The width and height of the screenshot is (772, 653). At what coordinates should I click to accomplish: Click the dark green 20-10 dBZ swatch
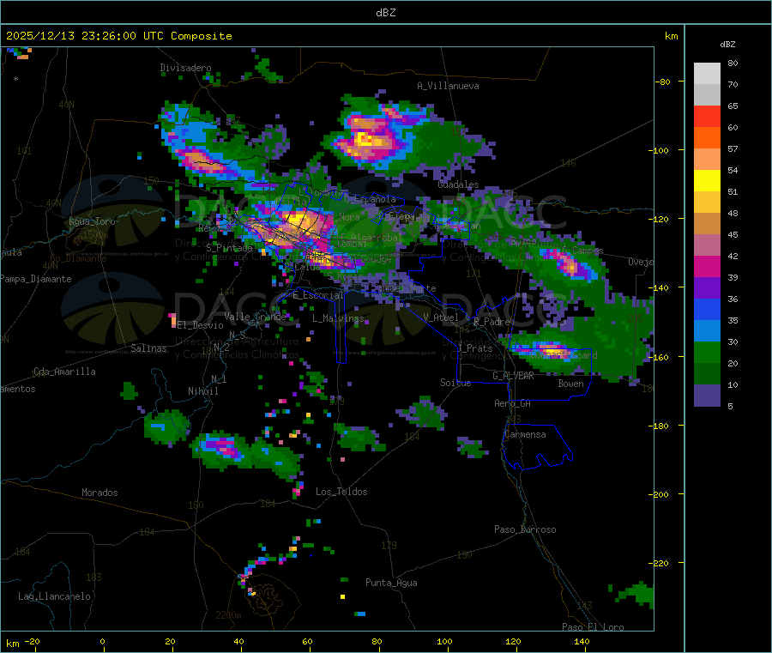[x=707, y=374]
